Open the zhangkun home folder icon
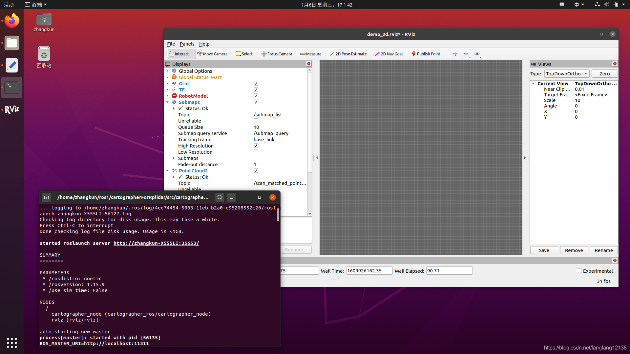Image resolution: width=630 pixels, height=354 pixels. pos(44,22)
